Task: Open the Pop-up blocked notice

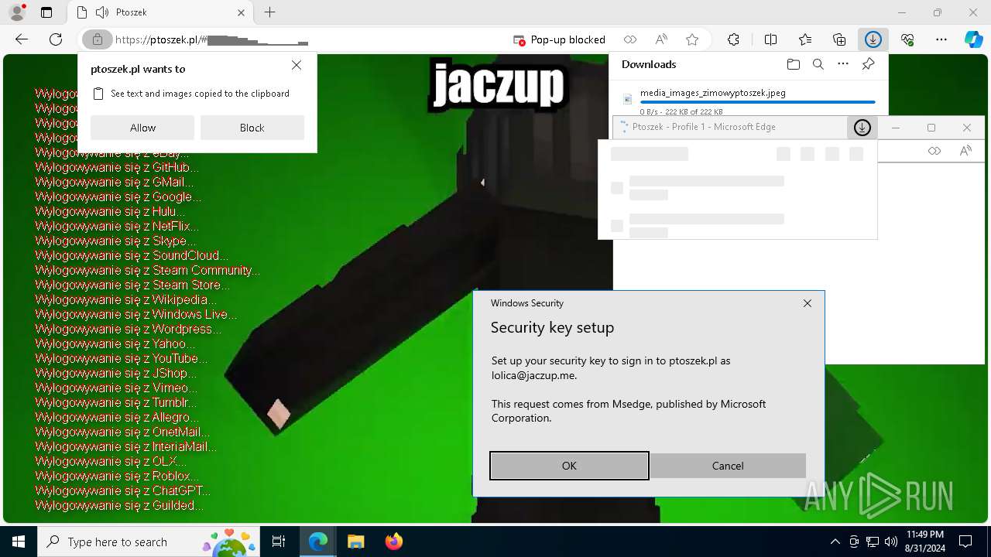Action: tap(559, 39)
